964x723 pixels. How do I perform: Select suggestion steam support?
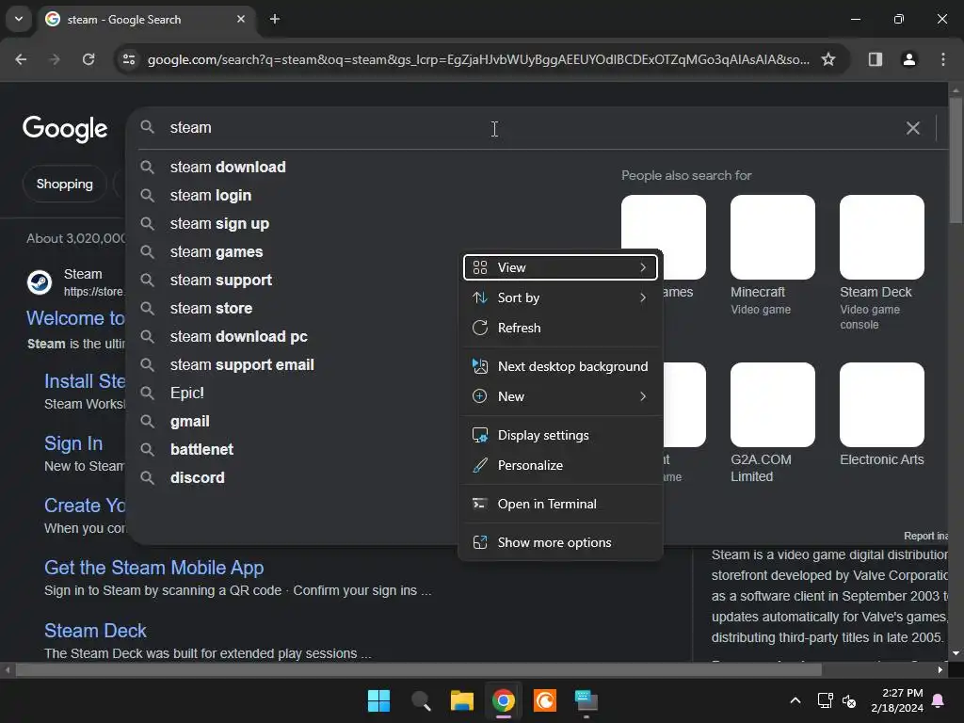click(x=220, y=281)
